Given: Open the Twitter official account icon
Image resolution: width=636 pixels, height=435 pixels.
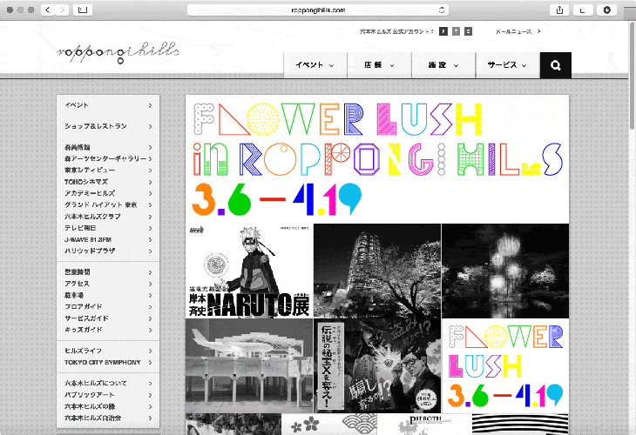Looking at the screenshot, I should tap(456, 31).
